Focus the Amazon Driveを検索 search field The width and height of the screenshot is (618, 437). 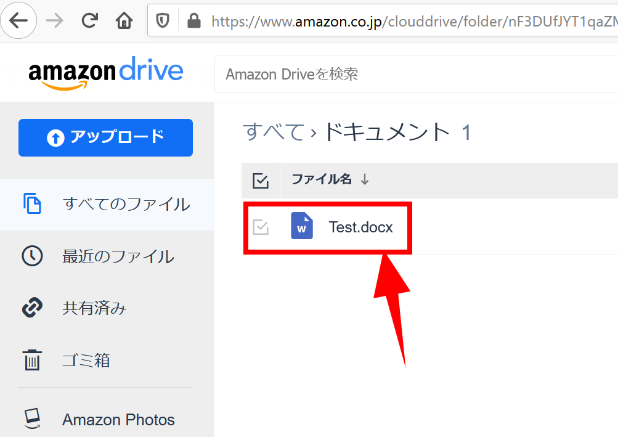click(416, 74)
